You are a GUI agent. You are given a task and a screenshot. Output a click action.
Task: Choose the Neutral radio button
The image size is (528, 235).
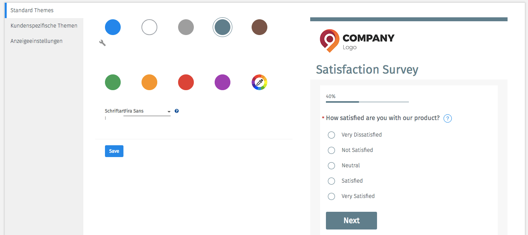coord(331,166)
